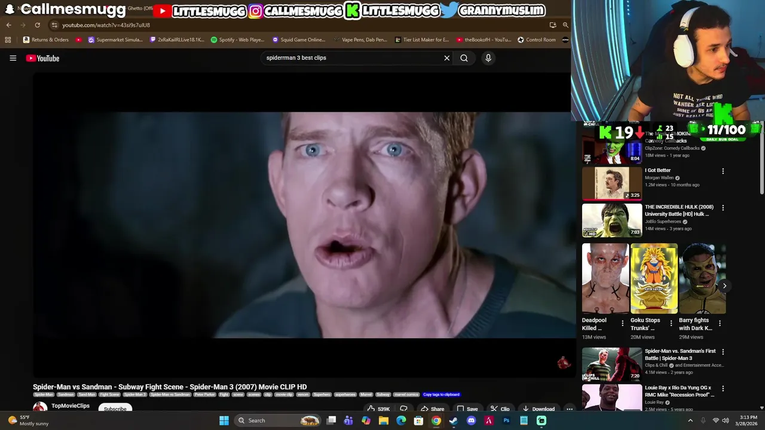Open the clock showing 3:13 PM

click(x=748, y=420)
